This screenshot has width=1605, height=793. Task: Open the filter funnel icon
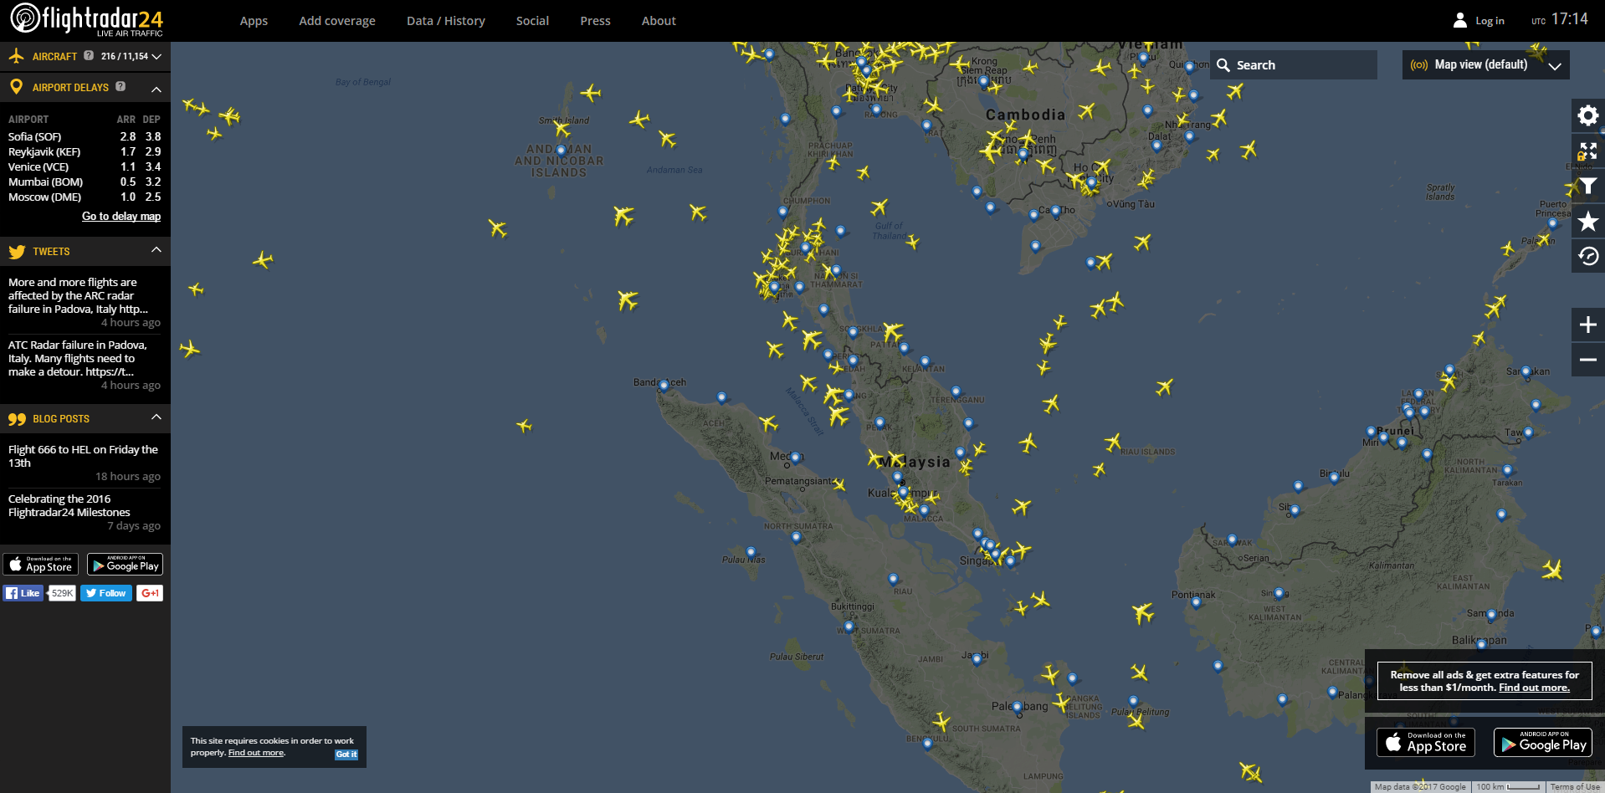[x=1587, y=187]
